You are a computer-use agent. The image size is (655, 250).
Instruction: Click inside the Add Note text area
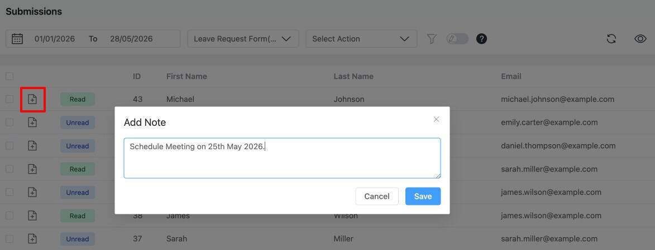tap(282, 158)
